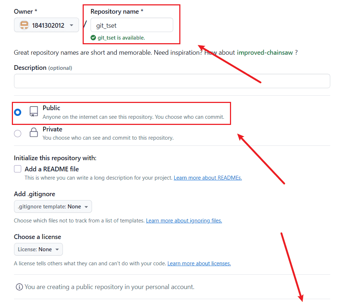Click the green availability checkmark icon
Image resolution: width=341 pixels, height=302 pixels.
(x=93, y=37)
